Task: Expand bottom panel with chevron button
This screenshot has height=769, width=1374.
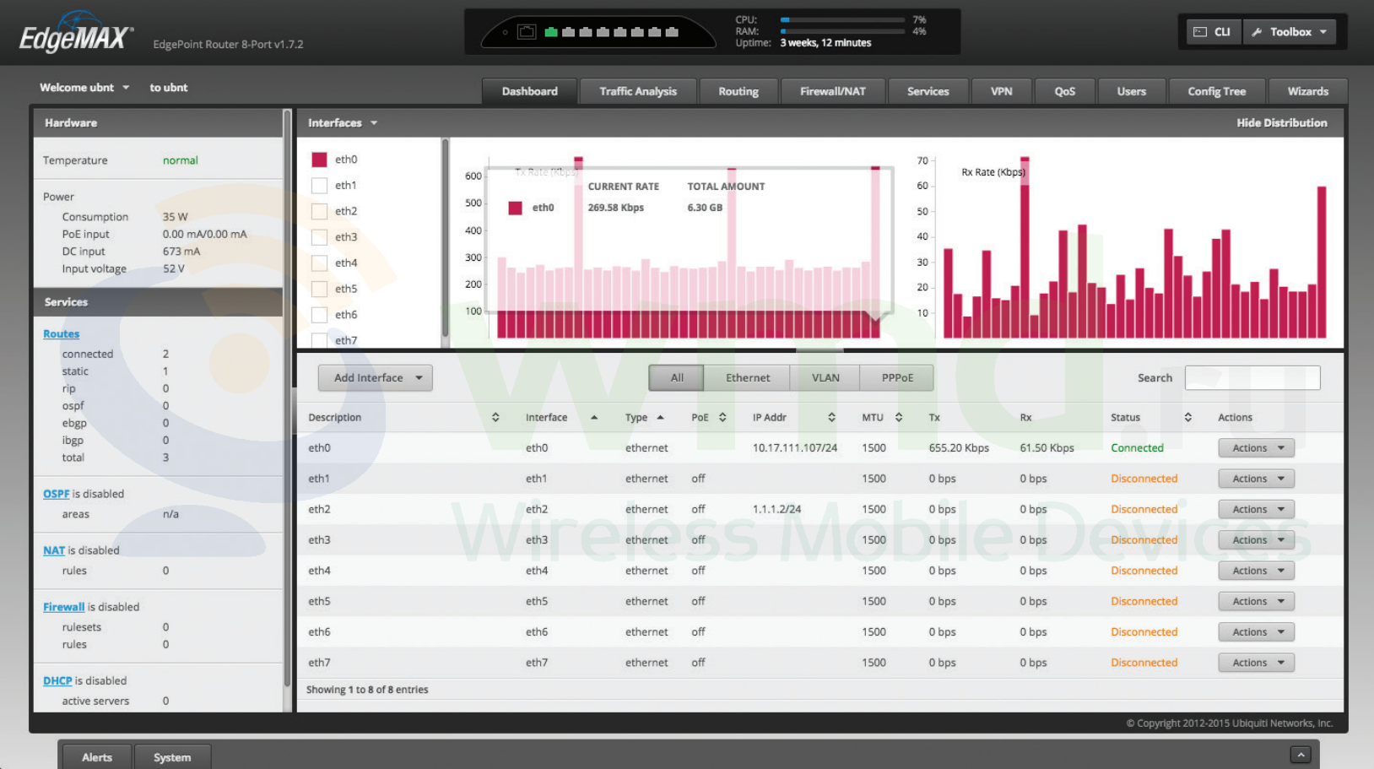Action: [1301, 755]
